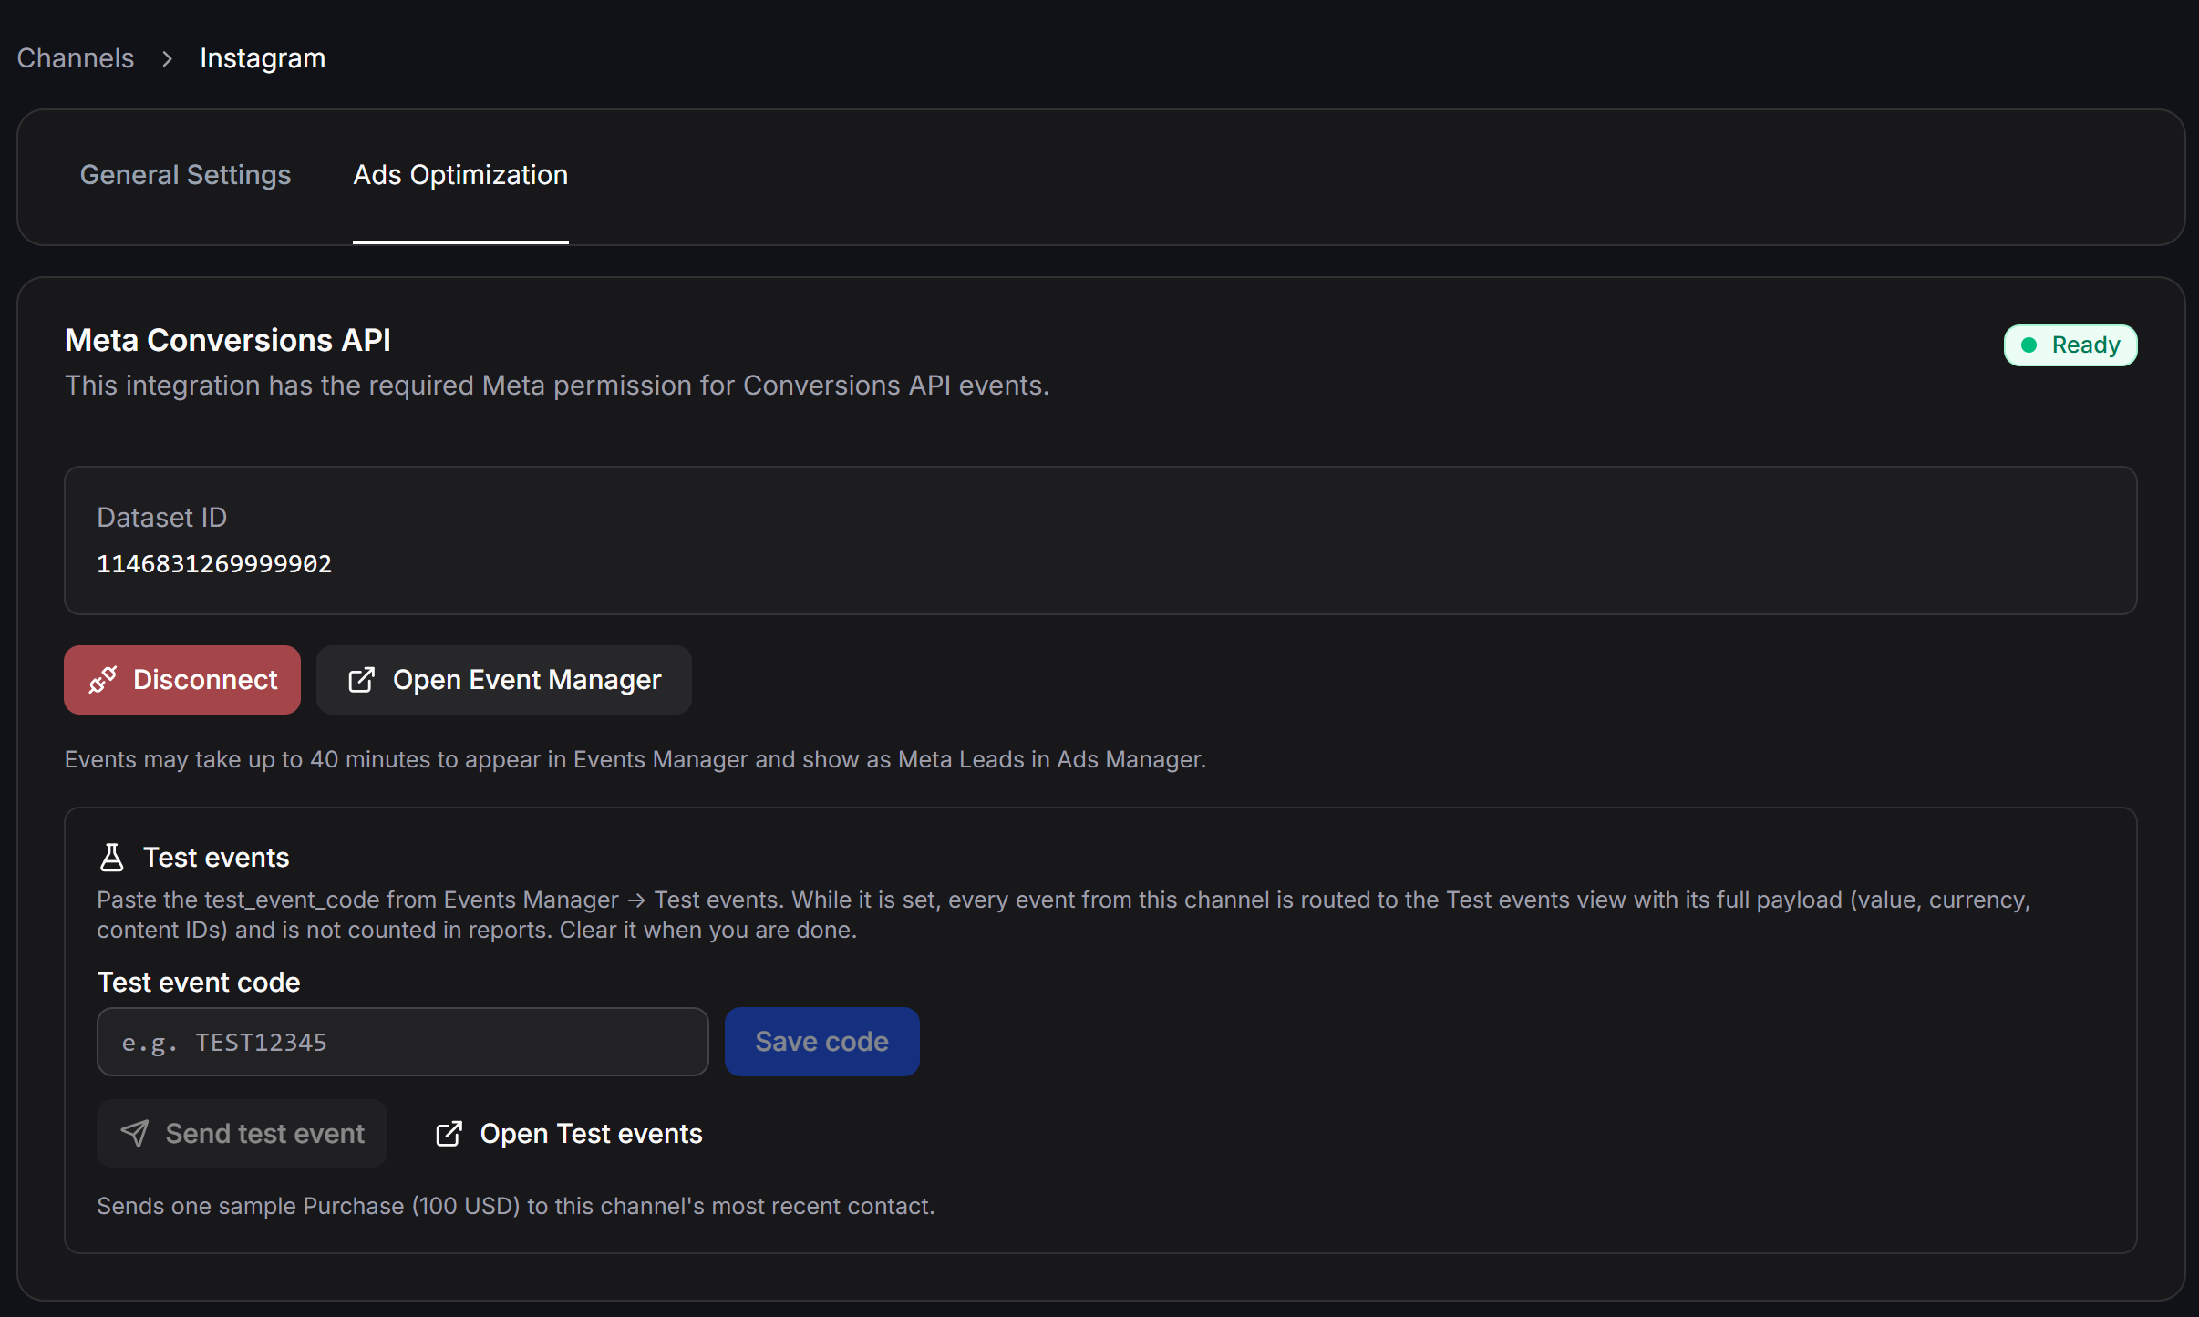
Task: Open Event Manager
Action: coord(504,680)
